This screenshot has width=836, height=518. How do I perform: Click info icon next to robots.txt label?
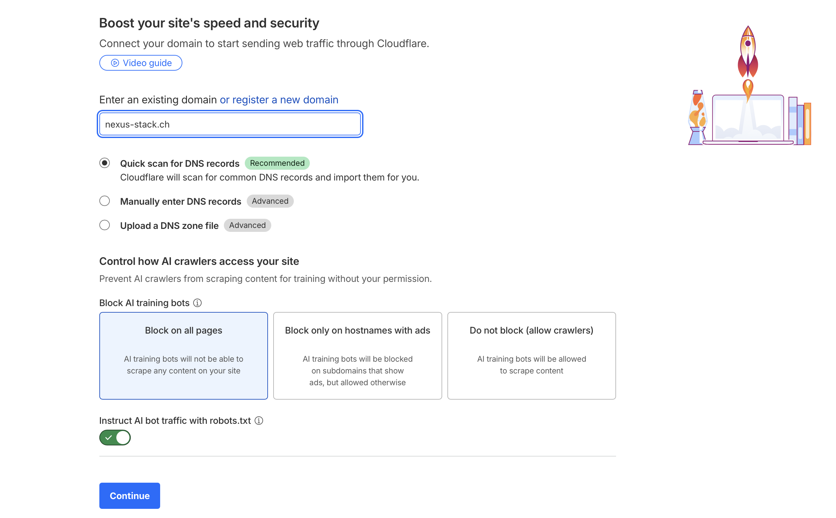point(259,420)
